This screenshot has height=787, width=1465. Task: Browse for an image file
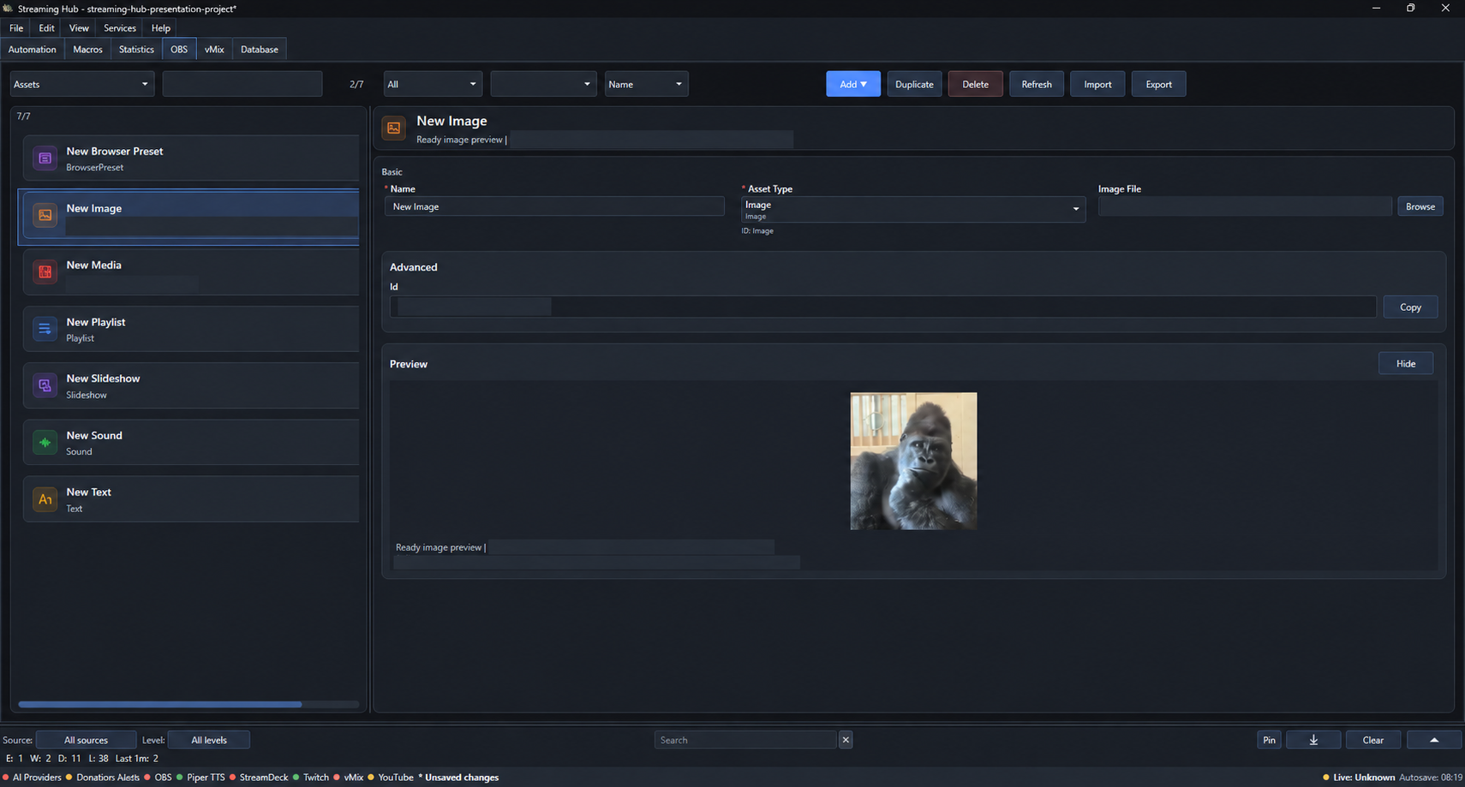point(1420,206)
